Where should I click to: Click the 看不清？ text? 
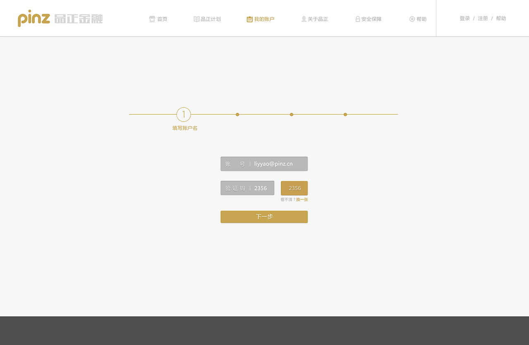coord(288,200)
